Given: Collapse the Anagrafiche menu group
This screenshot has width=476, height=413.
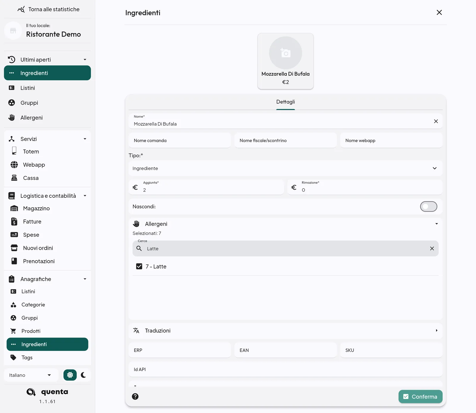Looking at the screenshot, I should [x=85, y=279].
